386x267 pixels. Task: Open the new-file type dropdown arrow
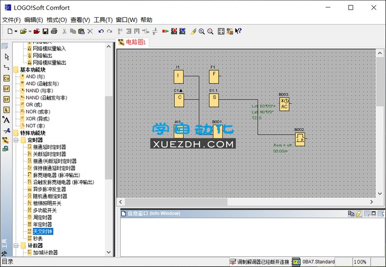coord(16,32)
